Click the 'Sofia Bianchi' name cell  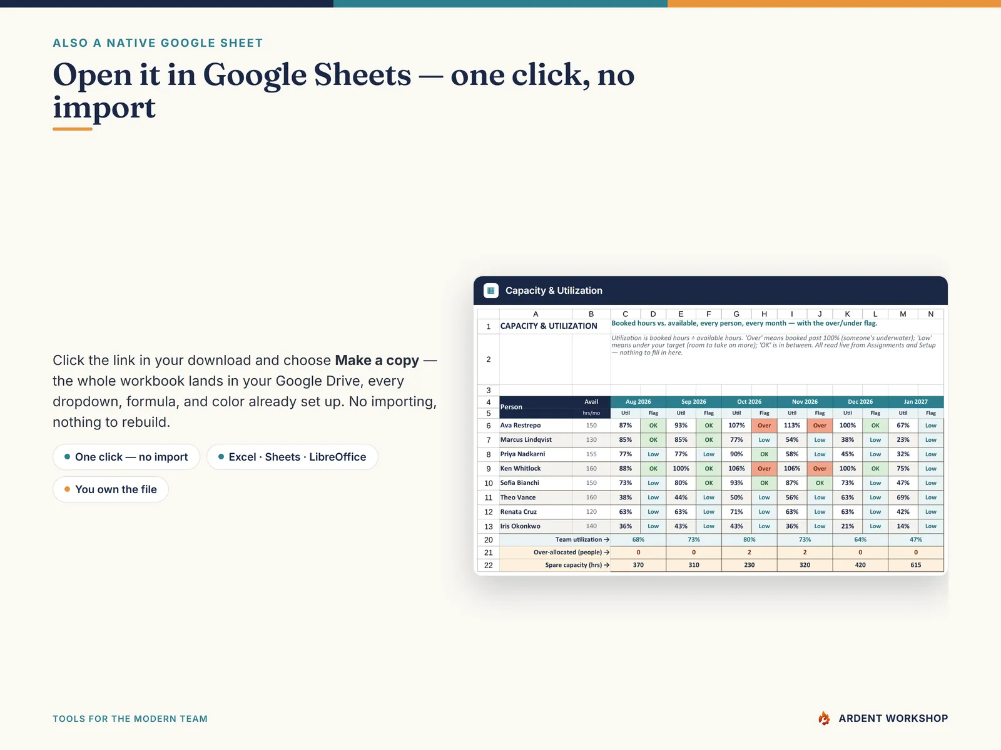(536, 483)
